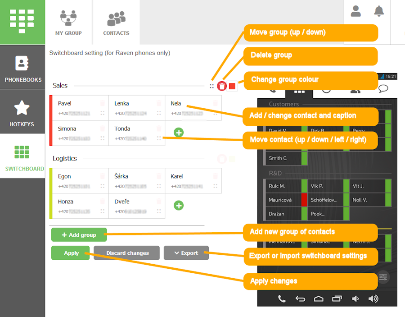The image size is (405, 317).
Task: Open Phonebooks in sidebar
Action: [22, 68]
